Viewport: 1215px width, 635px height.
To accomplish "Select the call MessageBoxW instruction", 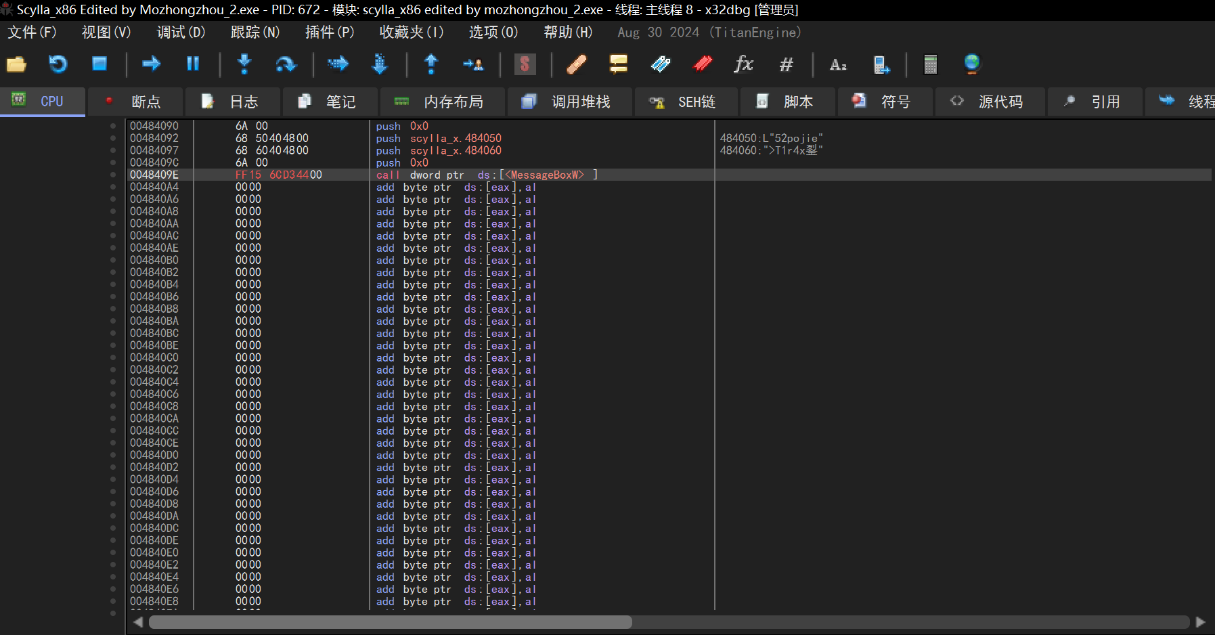I will click(x=487, y=175).
